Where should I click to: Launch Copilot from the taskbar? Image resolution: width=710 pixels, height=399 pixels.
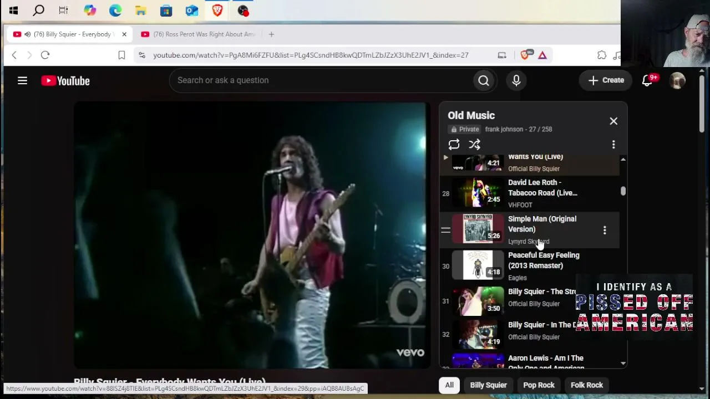tap(90, 10)
